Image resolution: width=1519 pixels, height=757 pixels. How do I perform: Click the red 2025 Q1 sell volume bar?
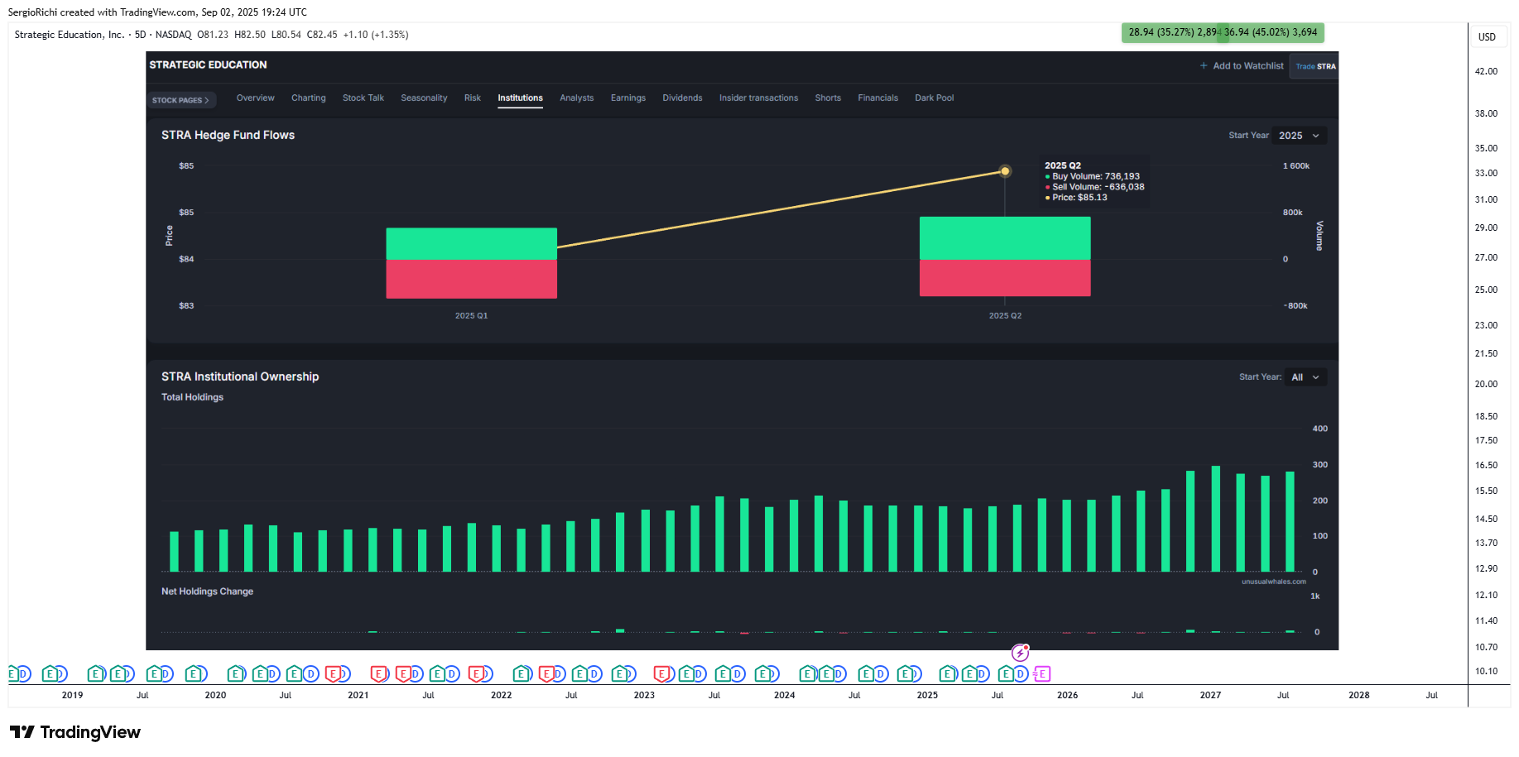coord(471,279)
